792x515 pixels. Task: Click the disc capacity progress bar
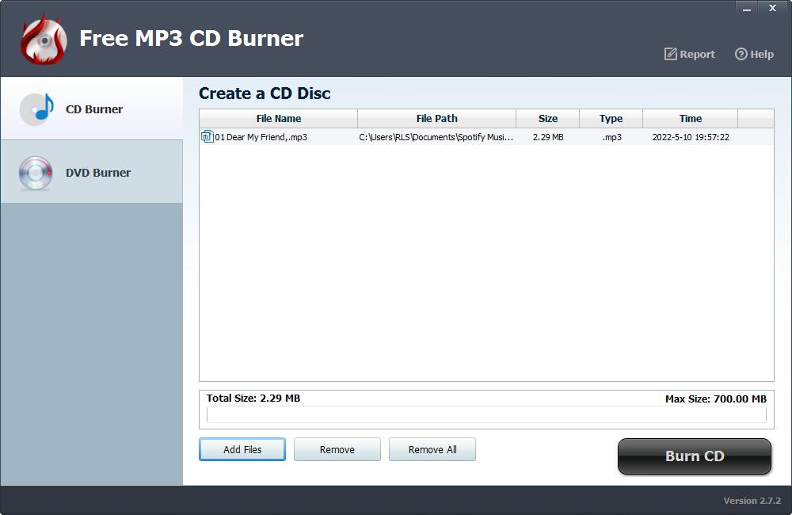pyautogui.click(x=486, y=414)
